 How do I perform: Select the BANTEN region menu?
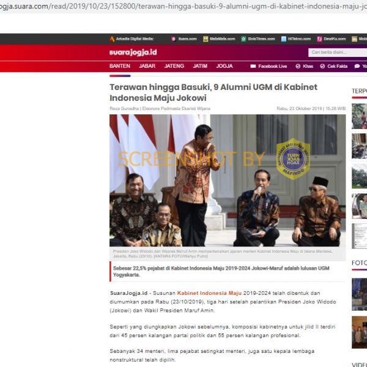[120, 66]
